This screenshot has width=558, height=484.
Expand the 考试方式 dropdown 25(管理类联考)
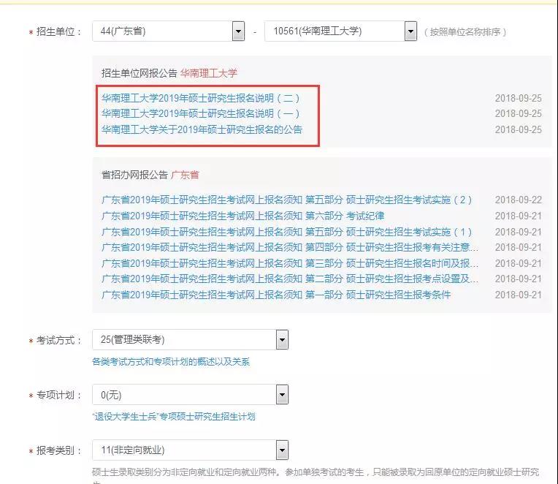pos(190,340)
